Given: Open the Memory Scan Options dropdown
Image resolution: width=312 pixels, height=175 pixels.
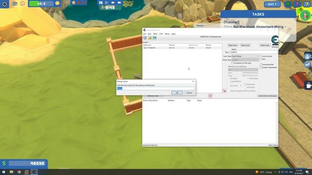Looking at the screenshot, I should pyautogui.click(x=243, y=70).
